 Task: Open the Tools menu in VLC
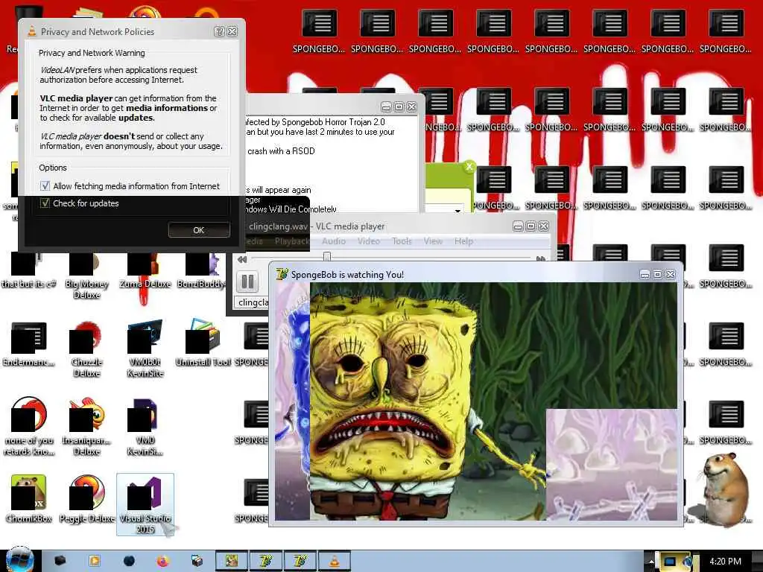click(402, 241)
